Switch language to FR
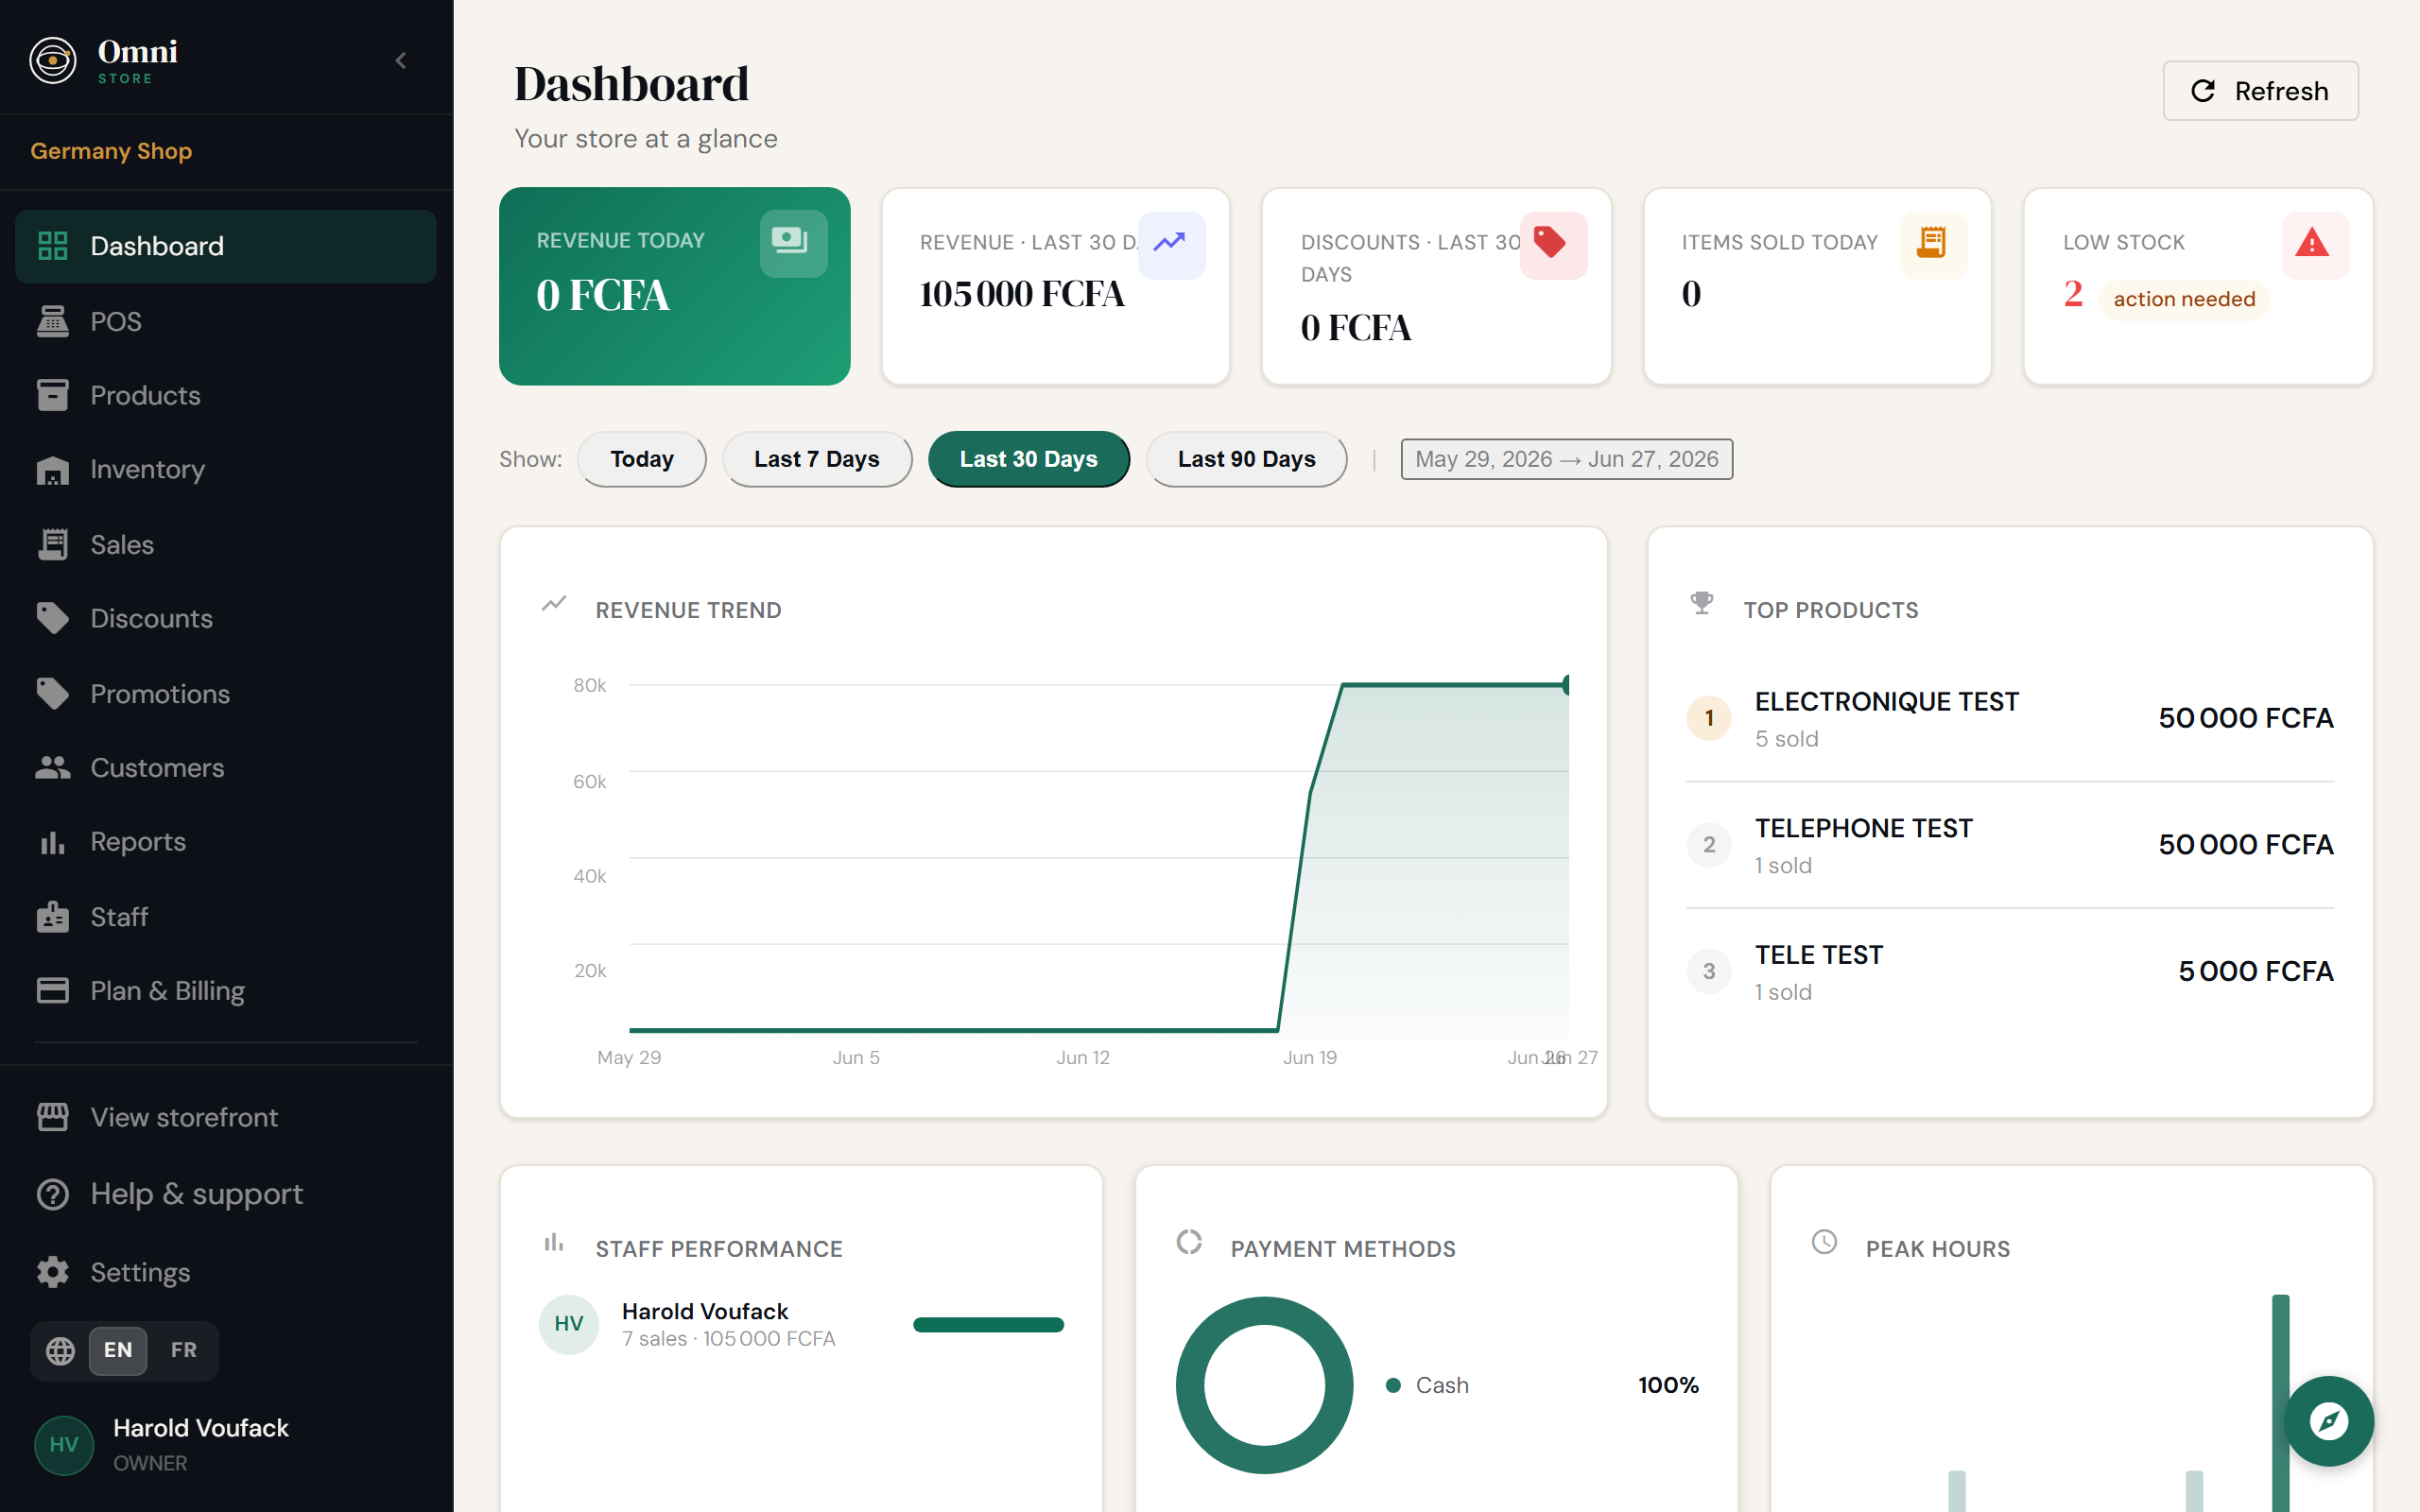Viewport: 2420px width, 1512px height. click(x=184, y=1350)
